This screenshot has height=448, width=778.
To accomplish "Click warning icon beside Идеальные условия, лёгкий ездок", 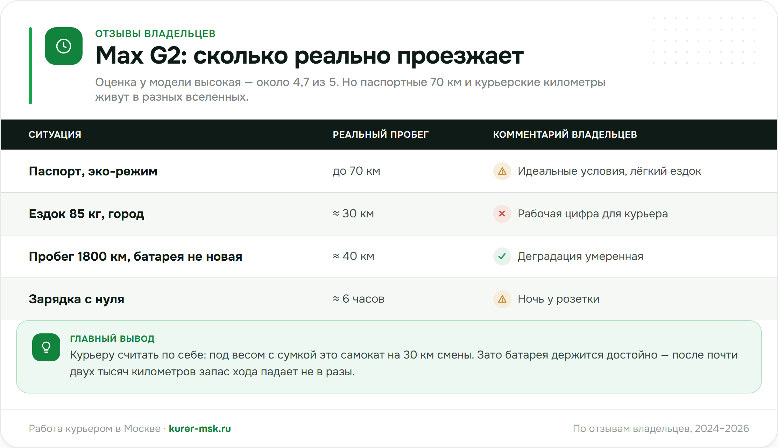I will (502, 171).
